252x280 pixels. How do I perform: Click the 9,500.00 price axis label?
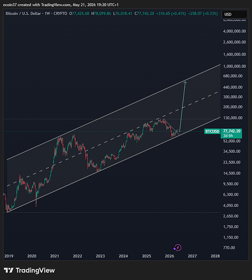pyautogui.click(x=231, y=184)
